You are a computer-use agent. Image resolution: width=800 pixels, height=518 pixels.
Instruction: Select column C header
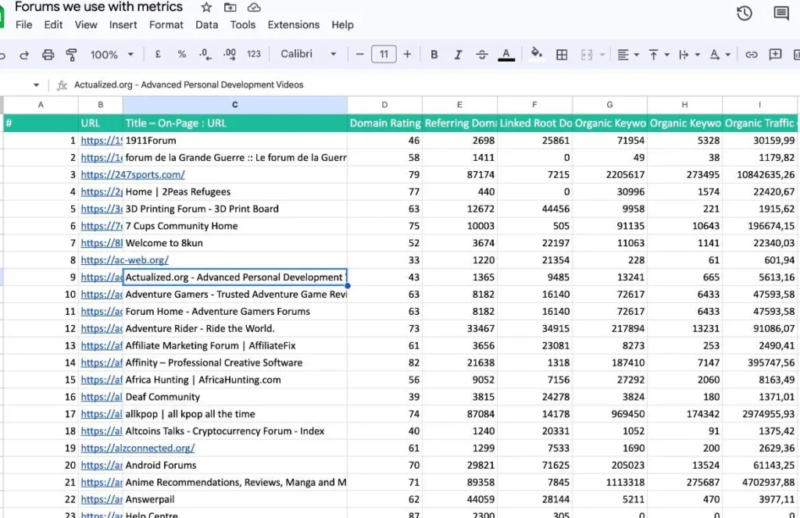point(234,105)
